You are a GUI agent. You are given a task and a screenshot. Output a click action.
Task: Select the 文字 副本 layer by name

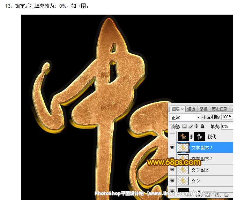pos(200,170)
